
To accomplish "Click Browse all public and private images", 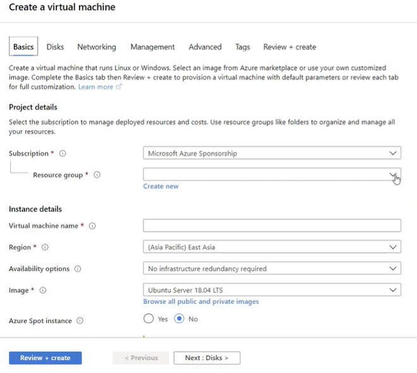I will coord(201,302).
